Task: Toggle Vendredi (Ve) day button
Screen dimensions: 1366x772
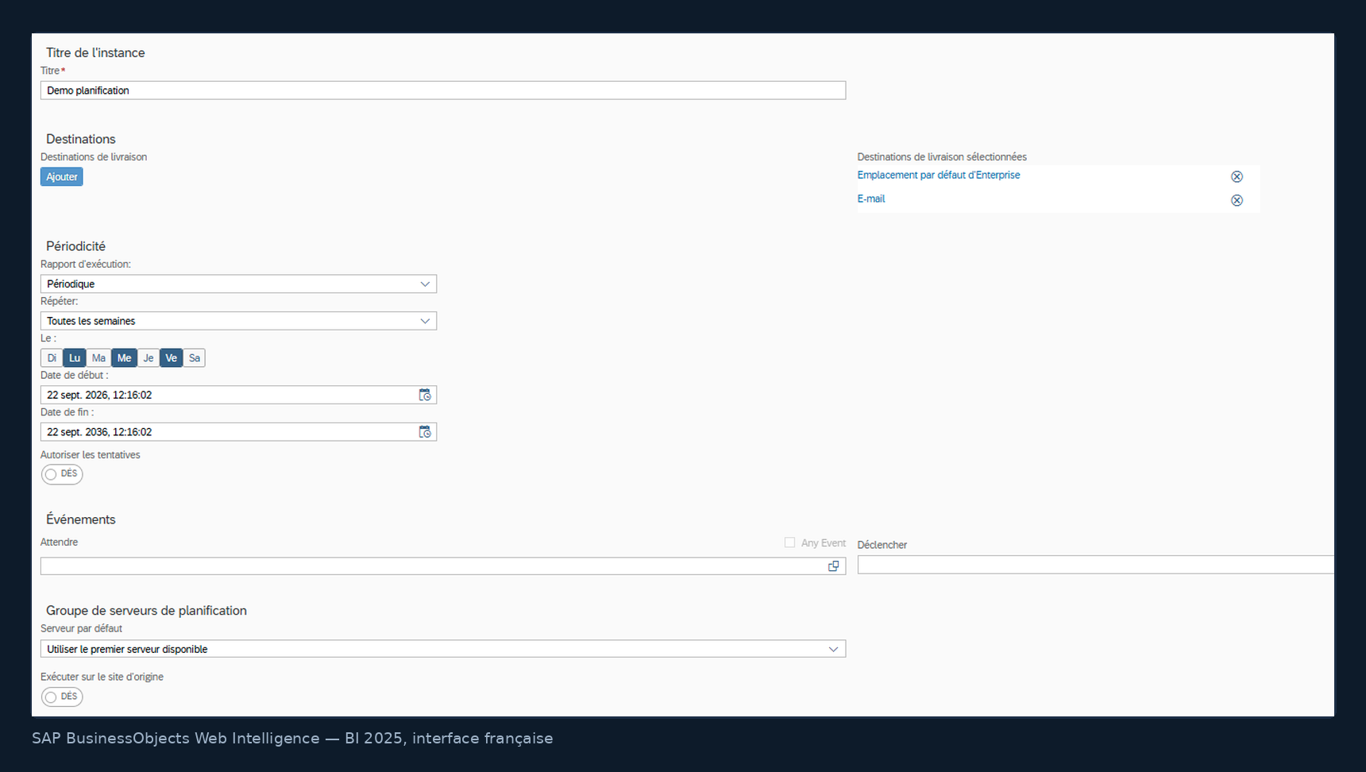Action: (x=171, y=358)
